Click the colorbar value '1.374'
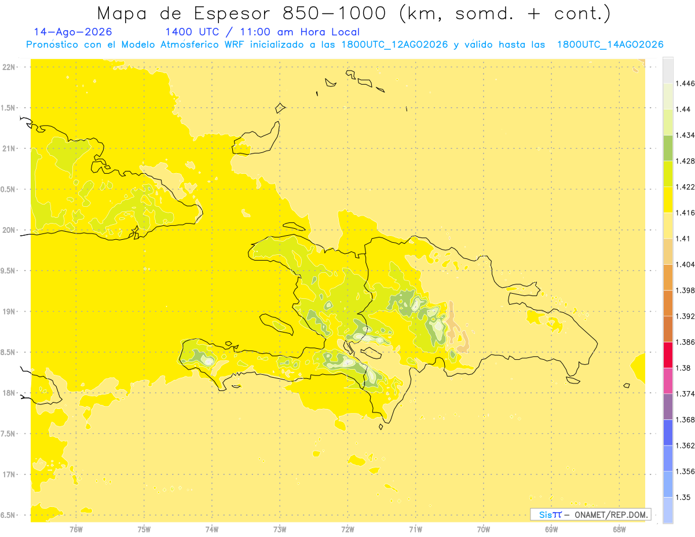The height and width of the screenshot is (537, 695). (x=685, y=394)
